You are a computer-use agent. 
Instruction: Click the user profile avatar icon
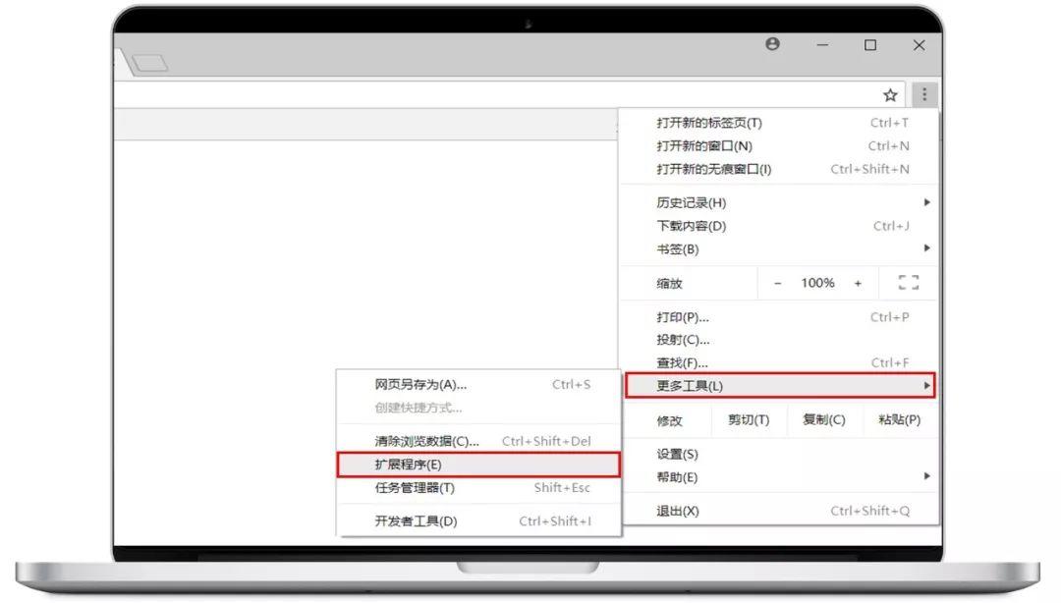click(x=772, y=44)
